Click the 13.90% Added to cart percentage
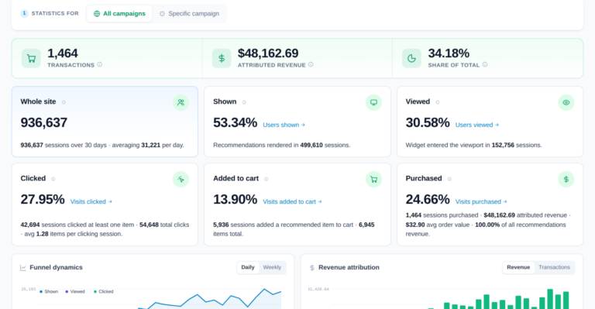The image size is (595, 309). [235, 200]
